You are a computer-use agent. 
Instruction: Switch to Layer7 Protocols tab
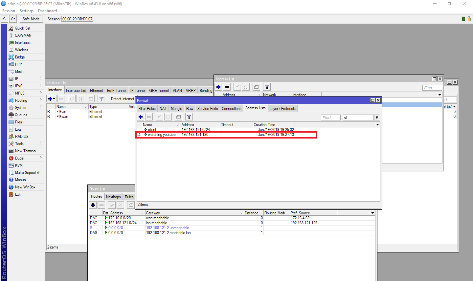[282, 109]
